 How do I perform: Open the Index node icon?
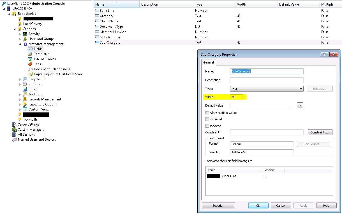25,89
